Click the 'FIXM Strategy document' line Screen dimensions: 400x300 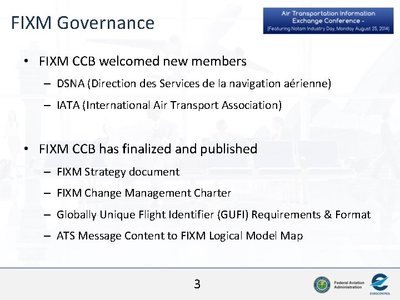pyautogui.click(x=118, y=172)
